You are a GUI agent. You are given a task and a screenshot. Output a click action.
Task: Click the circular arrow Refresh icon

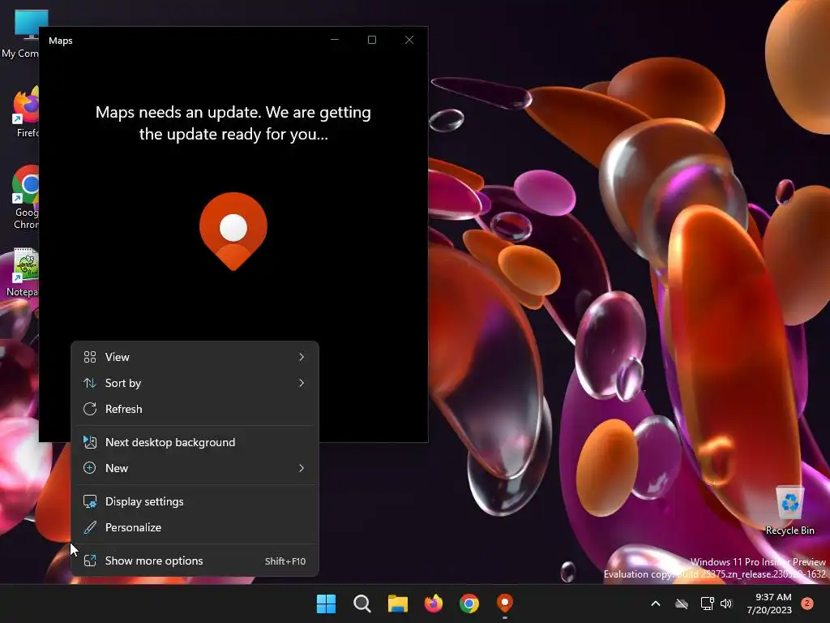tap(90, 409)
